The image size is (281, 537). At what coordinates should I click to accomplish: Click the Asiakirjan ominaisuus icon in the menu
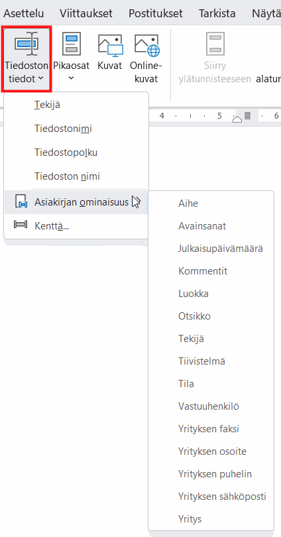(x=21, y=202)
